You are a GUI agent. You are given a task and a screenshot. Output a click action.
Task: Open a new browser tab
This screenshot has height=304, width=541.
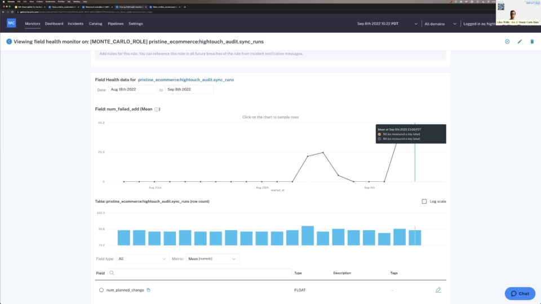click(185, 7)
